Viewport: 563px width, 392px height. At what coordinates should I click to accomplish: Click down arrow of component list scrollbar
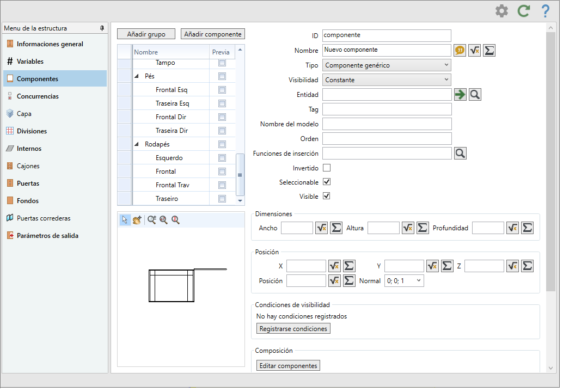click(241, 202)
